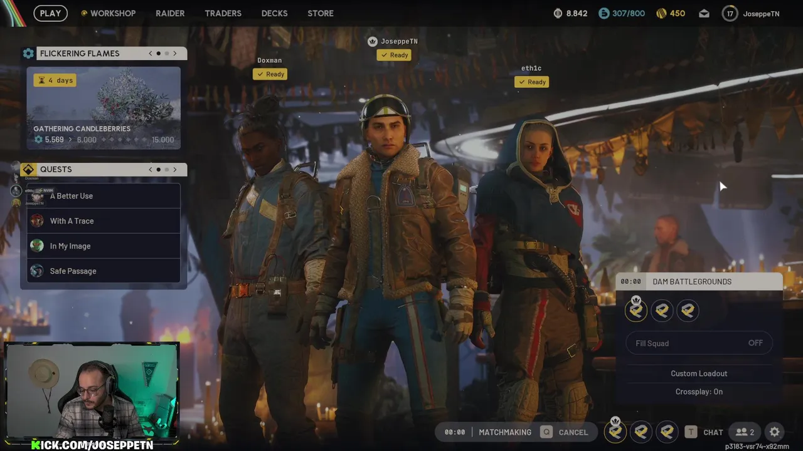Click the third squad slot in map panel
Screen dimensions: 803x451
click(688, 310)
